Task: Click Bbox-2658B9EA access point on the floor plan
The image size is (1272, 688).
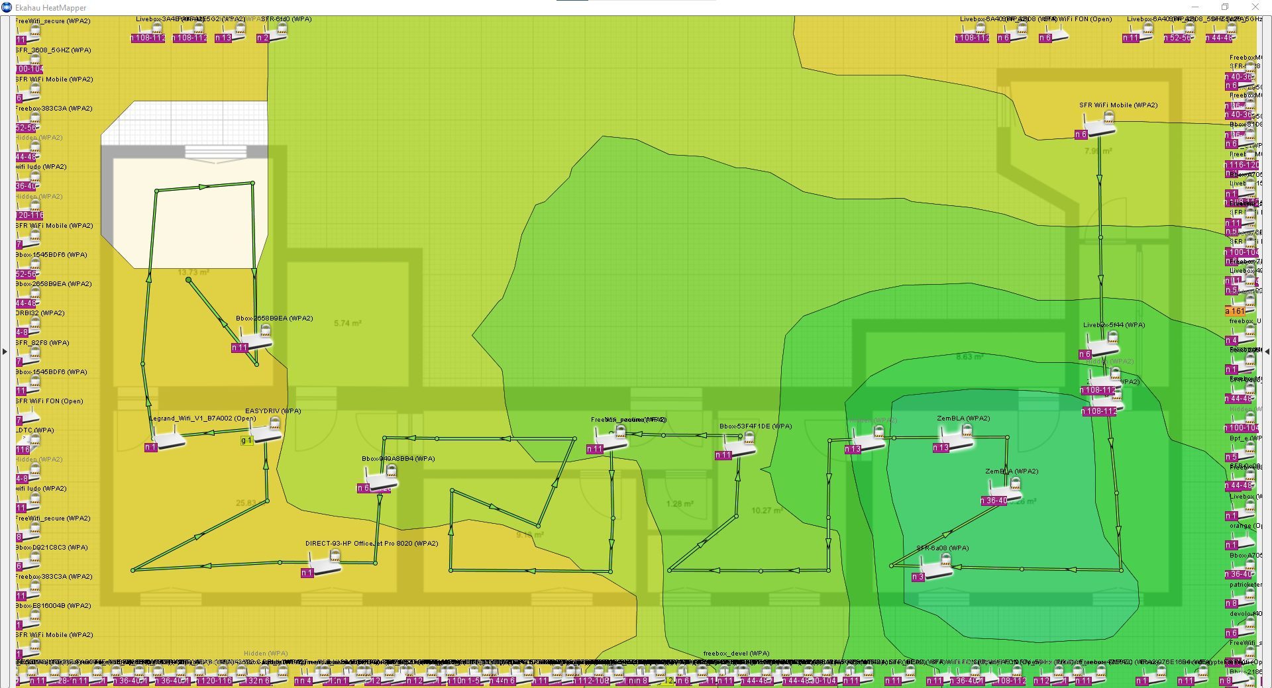Action: click(x=256, y=338)
